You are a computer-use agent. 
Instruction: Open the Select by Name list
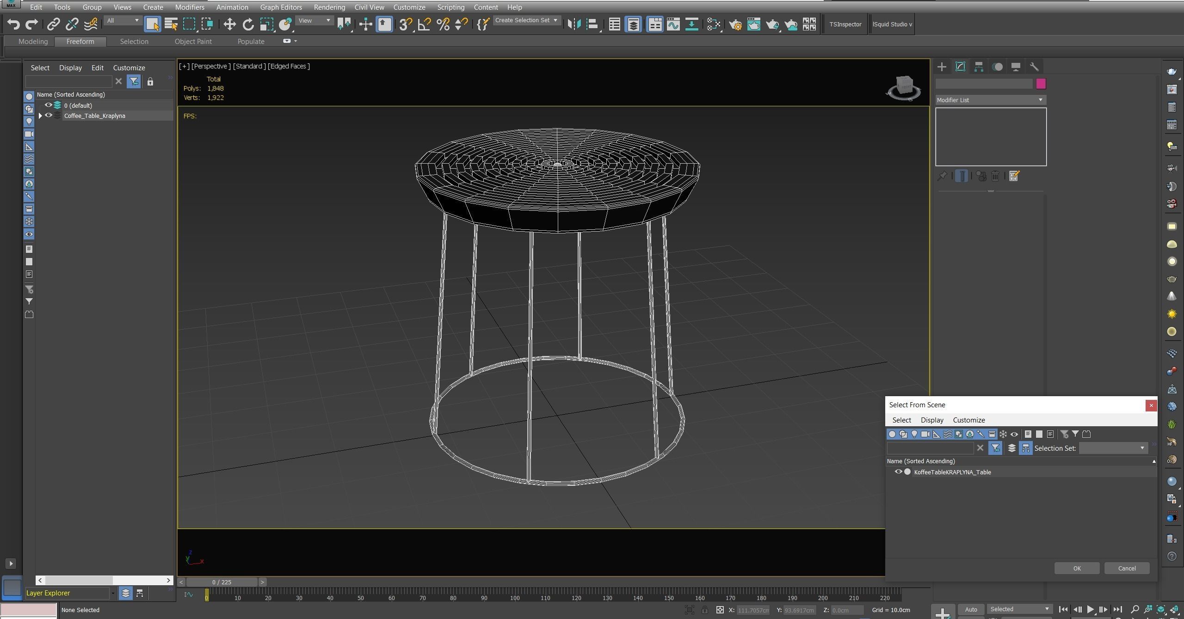pyautogui.click(x=171, y=24)
